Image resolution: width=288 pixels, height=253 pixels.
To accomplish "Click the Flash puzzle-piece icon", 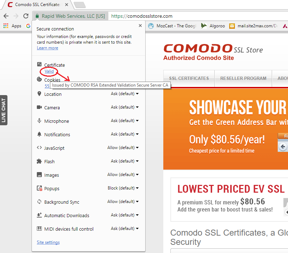I will click(39, 161).
